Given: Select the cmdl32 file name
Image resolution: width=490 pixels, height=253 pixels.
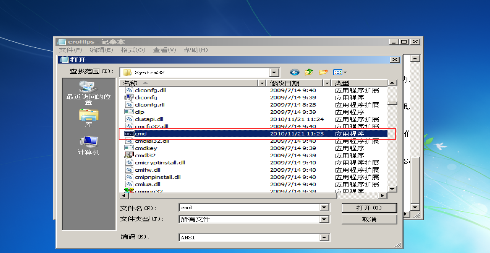Looking at the screenshot, I should tap(145, 155).
